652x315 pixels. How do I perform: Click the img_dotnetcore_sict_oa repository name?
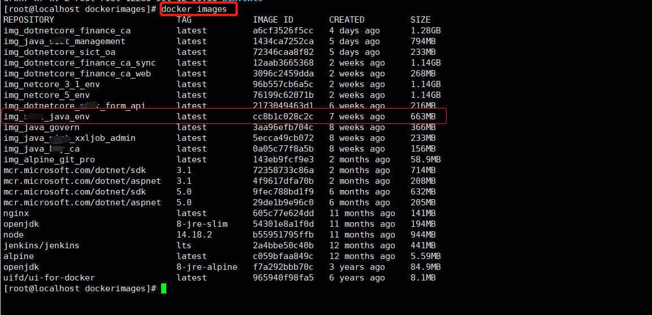tap(59, 52)
